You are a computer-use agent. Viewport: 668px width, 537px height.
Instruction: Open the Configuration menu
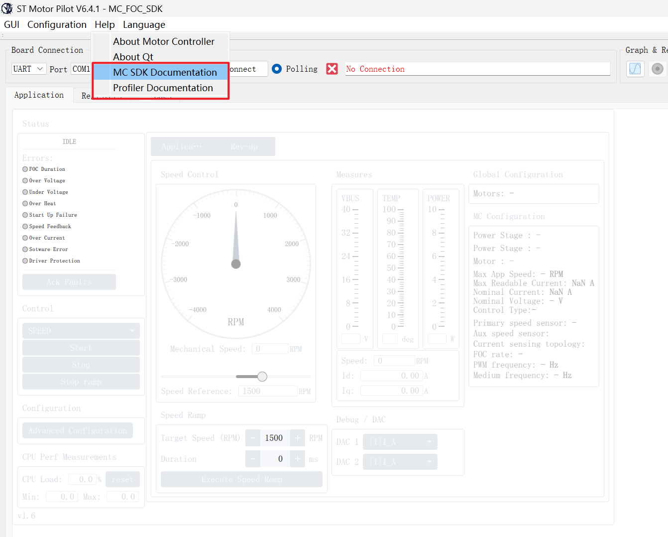[x=57, y=24]
